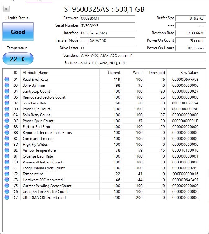The image size is (209, 234).
Task: Click the Drive Letter field D:
Action: pos(107,48)
